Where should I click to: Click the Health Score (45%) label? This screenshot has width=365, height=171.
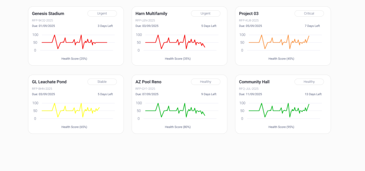tap(281, 59)
